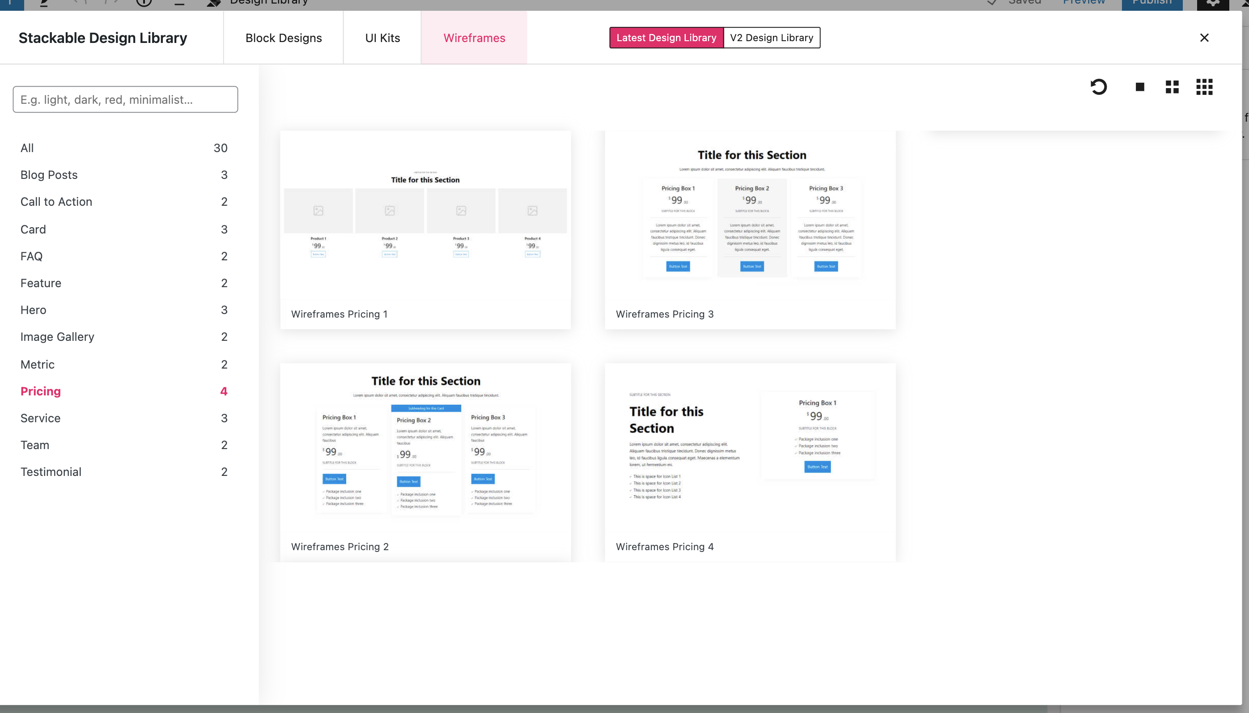1249x713 pixels.
Task: Filter by Image Gallery category
Action: point(57,337)
